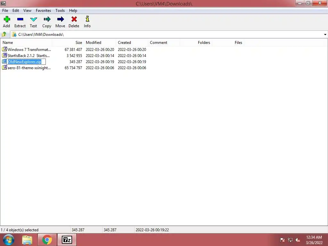Click the red Delete icon
328x246 pixels.
(74, 19)
